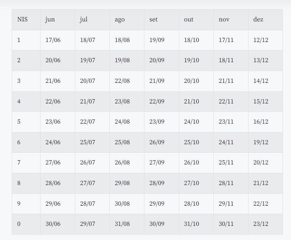The width and height of the screenshot is (291, 240).
Task: Click the 24/11 date cell
Action: 226,142
